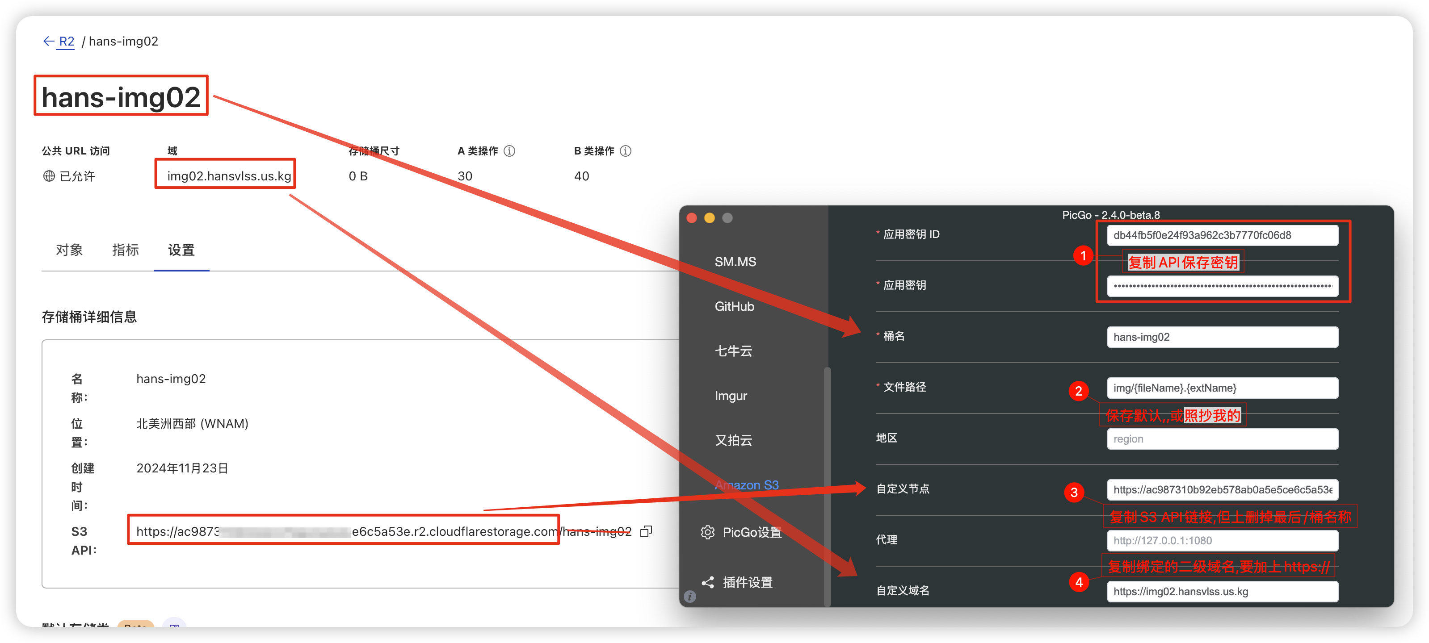Open 插件设置 share icon
1429x643 pixels.
pos(707,582)
